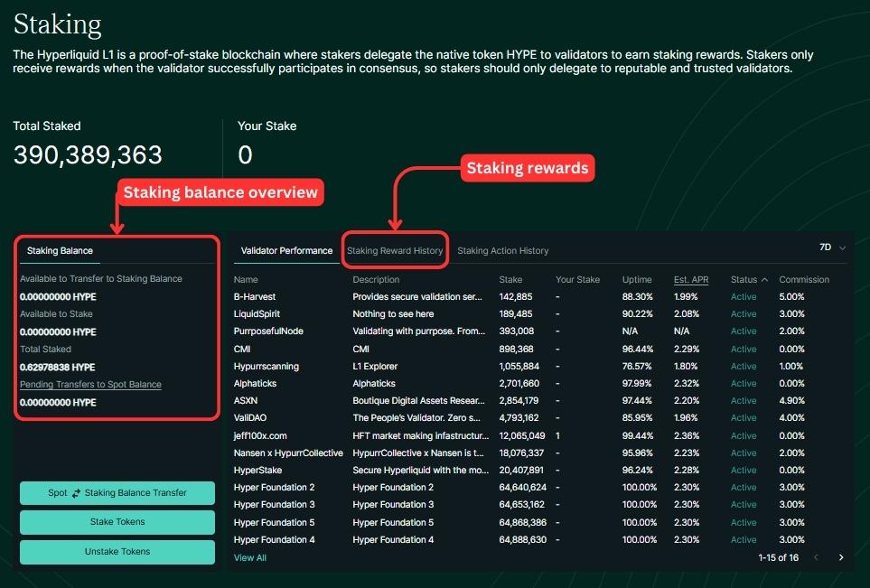Select the Alphaticks validator name
The height and width of the screenshot is (588, 870).
pos(255,383)
